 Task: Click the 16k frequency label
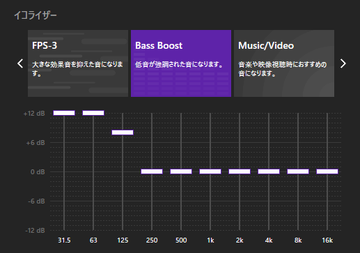[327, 240]
